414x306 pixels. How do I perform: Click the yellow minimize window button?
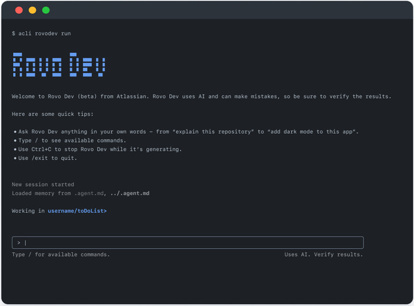pyautogui.click(x=32, y=10)
